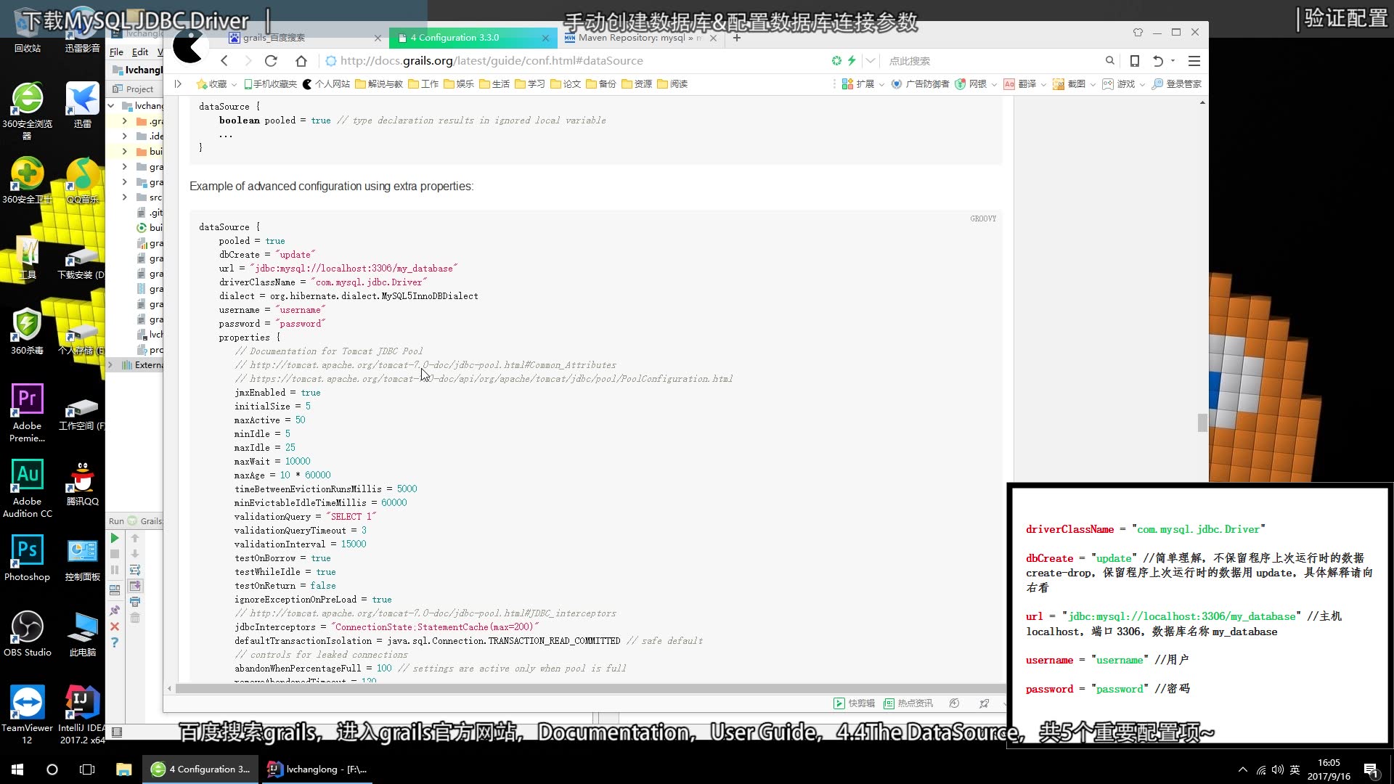Open address bar dropdown chevron beside search box
The image size is (1394, 784).
871,61
